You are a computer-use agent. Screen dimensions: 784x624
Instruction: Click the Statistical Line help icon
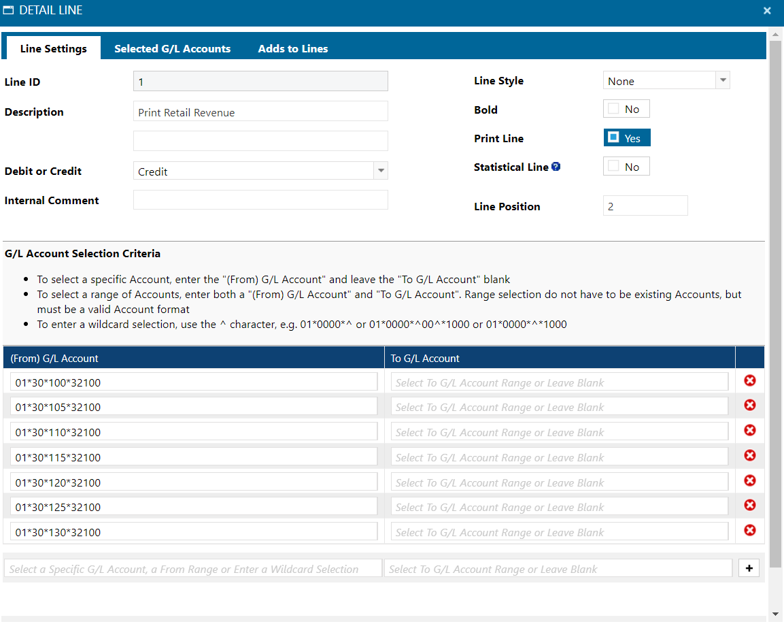tap(556, 167)
